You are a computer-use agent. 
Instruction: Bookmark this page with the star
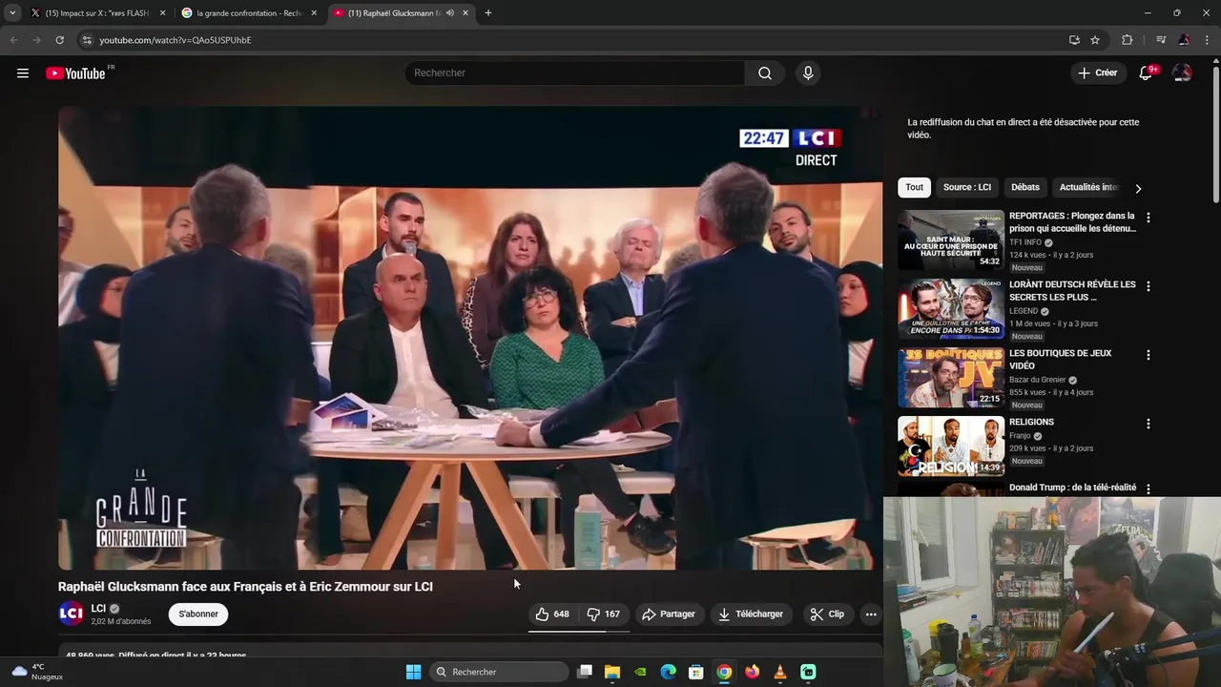click(1095, 40)
